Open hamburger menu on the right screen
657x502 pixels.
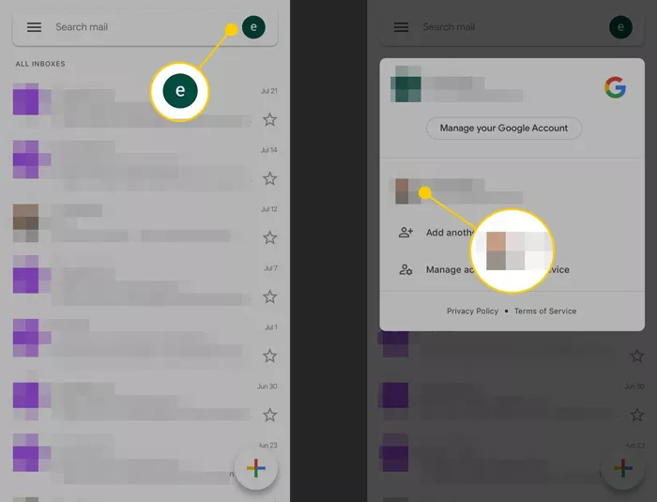click(x=401, y=27)
